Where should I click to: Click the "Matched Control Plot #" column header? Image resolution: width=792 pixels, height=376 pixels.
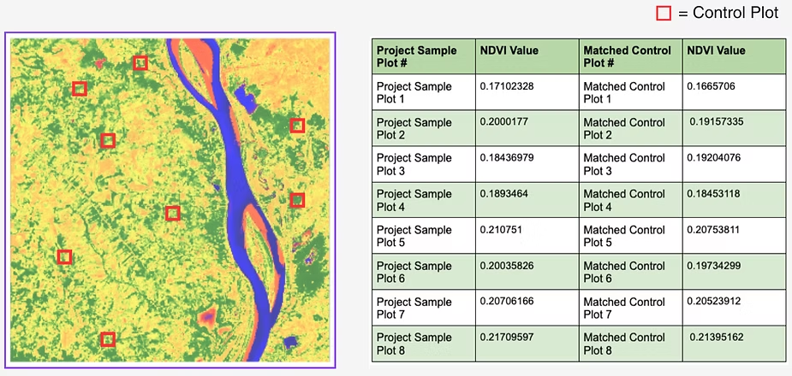tap(630, 56)
